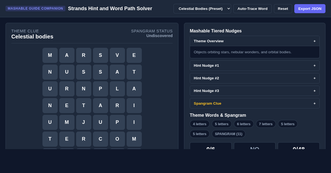Pick the N tile in the NUSSAT row
The height and width of the screenshot is (173, 331).
click(50, 72)
